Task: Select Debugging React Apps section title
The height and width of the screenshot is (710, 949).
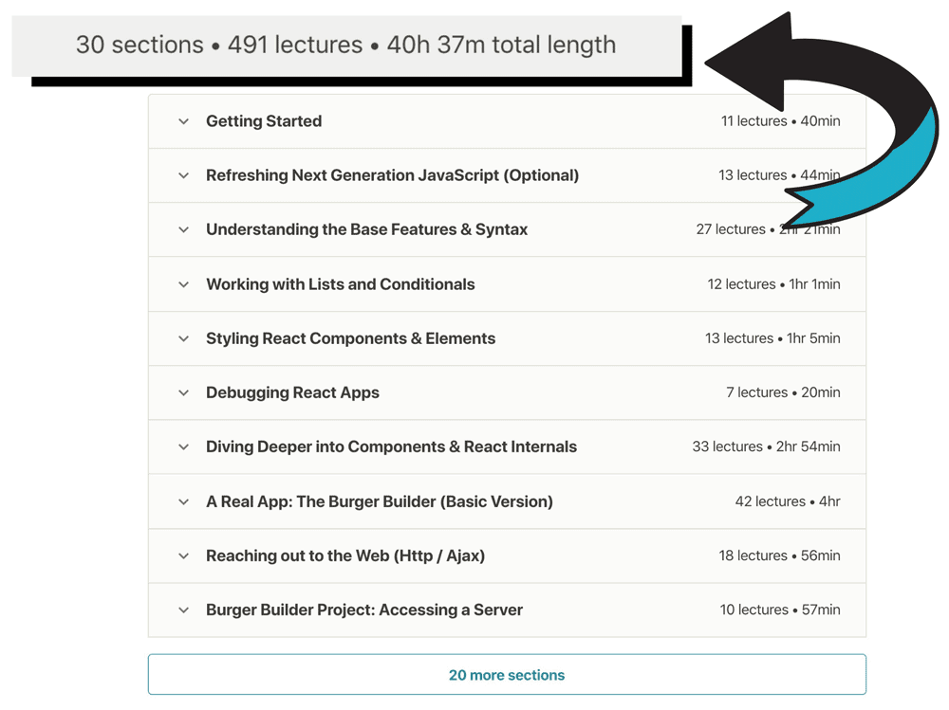Action: click(x=292, y=392)
